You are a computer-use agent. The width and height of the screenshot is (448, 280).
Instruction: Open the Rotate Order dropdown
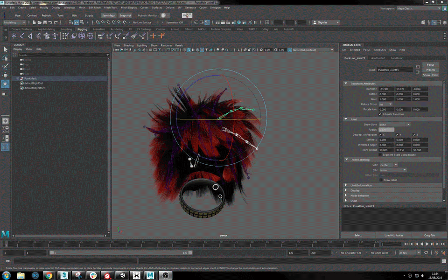pos(385,104)
